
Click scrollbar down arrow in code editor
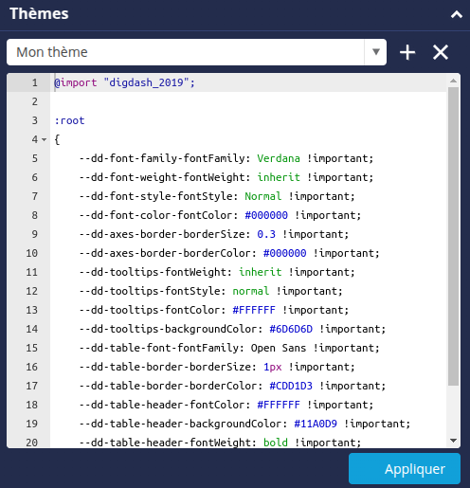[453, 441]
